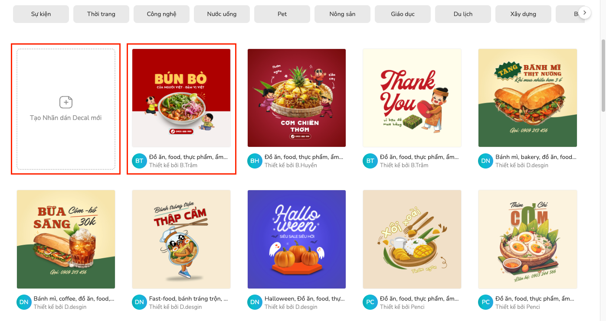Switch to the Du lịch category

463,14
